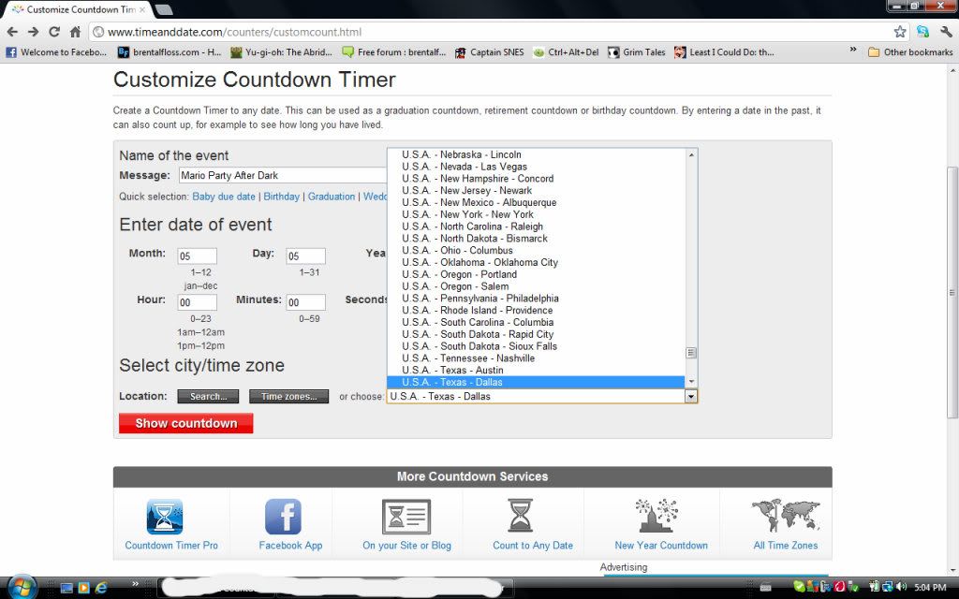The width and height of the screenshot is (959, 599).
Task: Click the Message input with Mario Party After Dark
Action: 283,175
